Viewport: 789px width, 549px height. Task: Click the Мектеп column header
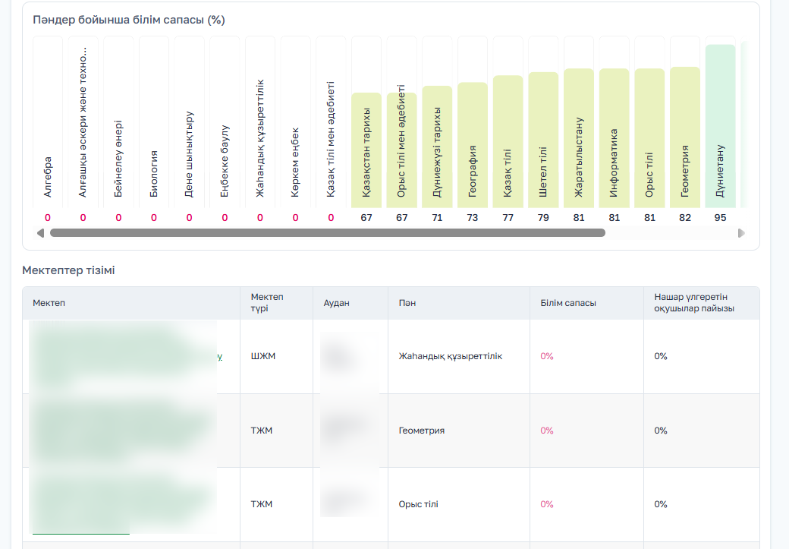[x=130, y=303]
